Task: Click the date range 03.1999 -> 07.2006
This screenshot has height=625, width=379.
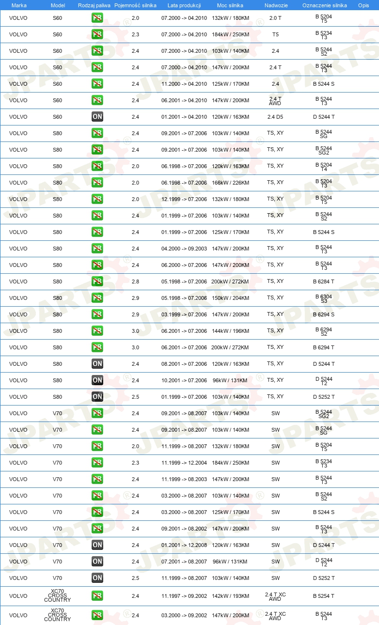Action: point(184,315)
